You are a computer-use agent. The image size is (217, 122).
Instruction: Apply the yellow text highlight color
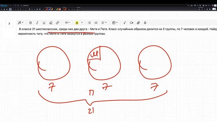coord(77,23)
